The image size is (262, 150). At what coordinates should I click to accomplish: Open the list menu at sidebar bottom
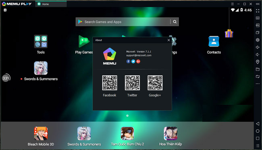[258, 146]
